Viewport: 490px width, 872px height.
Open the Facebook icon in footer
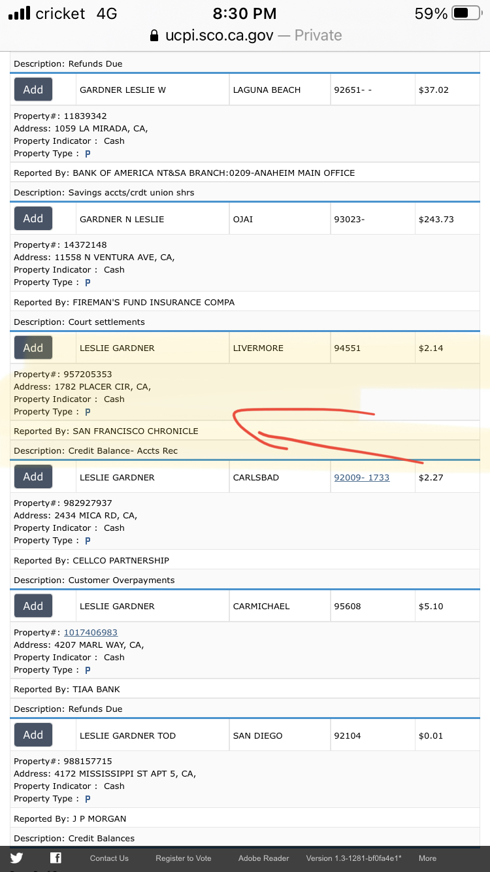[56, 858]
